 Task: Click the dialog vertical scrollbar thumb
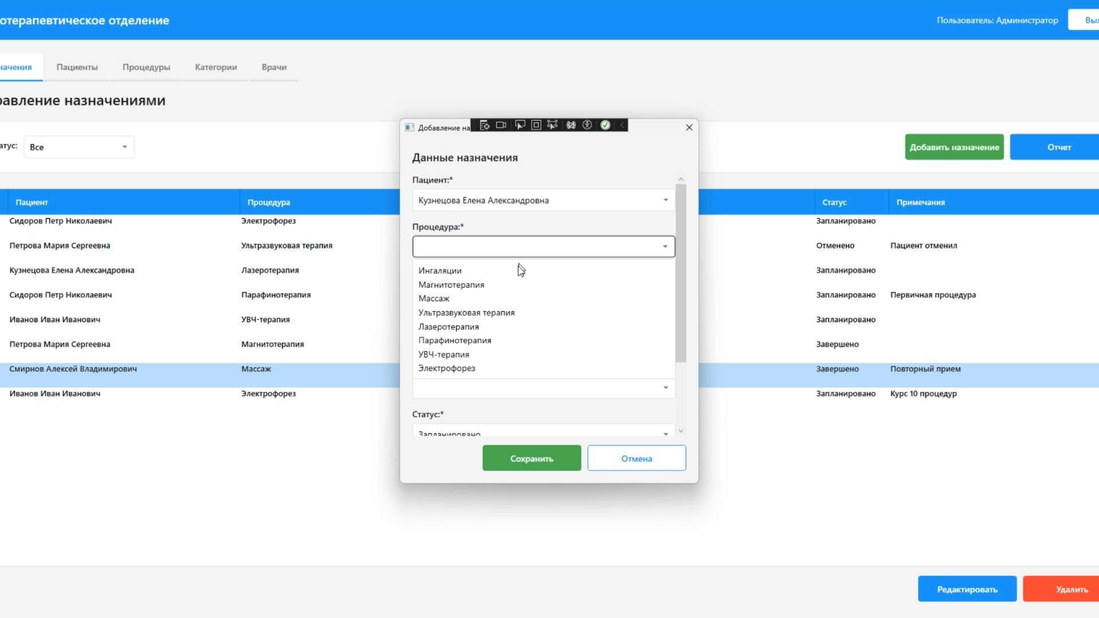click(x=681, y=273)
